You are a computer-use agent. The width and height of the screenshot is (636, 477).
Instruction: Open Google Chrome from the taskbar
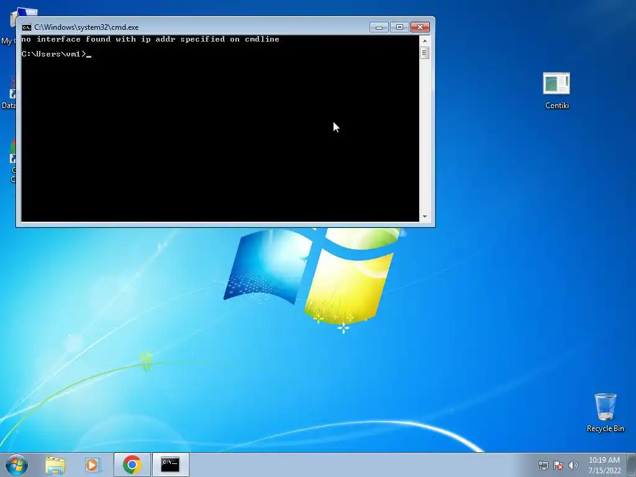click(x=132, y=465)
